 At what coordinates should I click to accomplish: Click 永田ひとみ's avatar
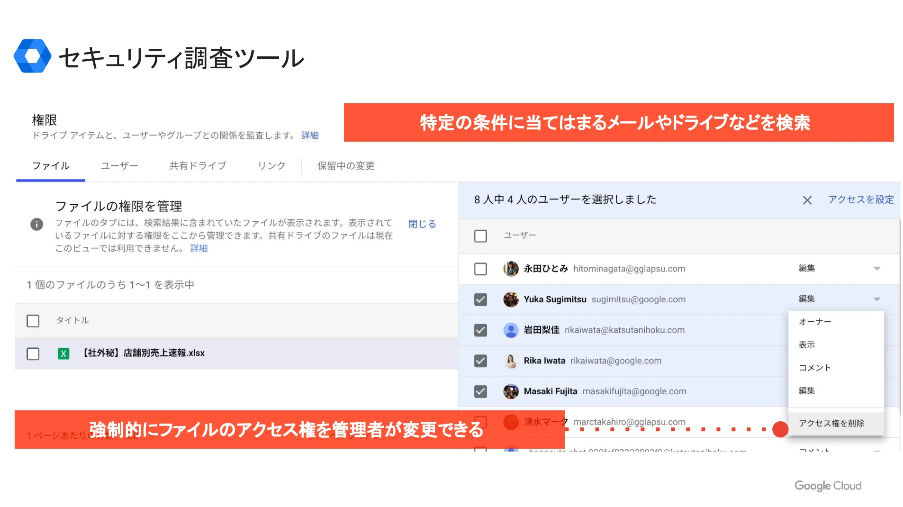point(510,269)
